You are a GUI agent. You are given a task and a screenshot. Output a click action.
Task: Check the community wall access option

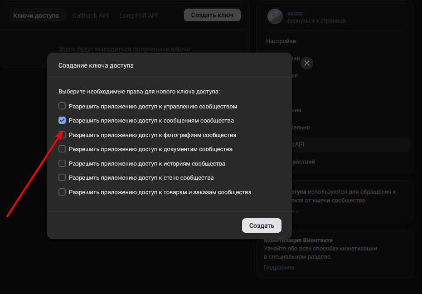[x=62, y=177]
